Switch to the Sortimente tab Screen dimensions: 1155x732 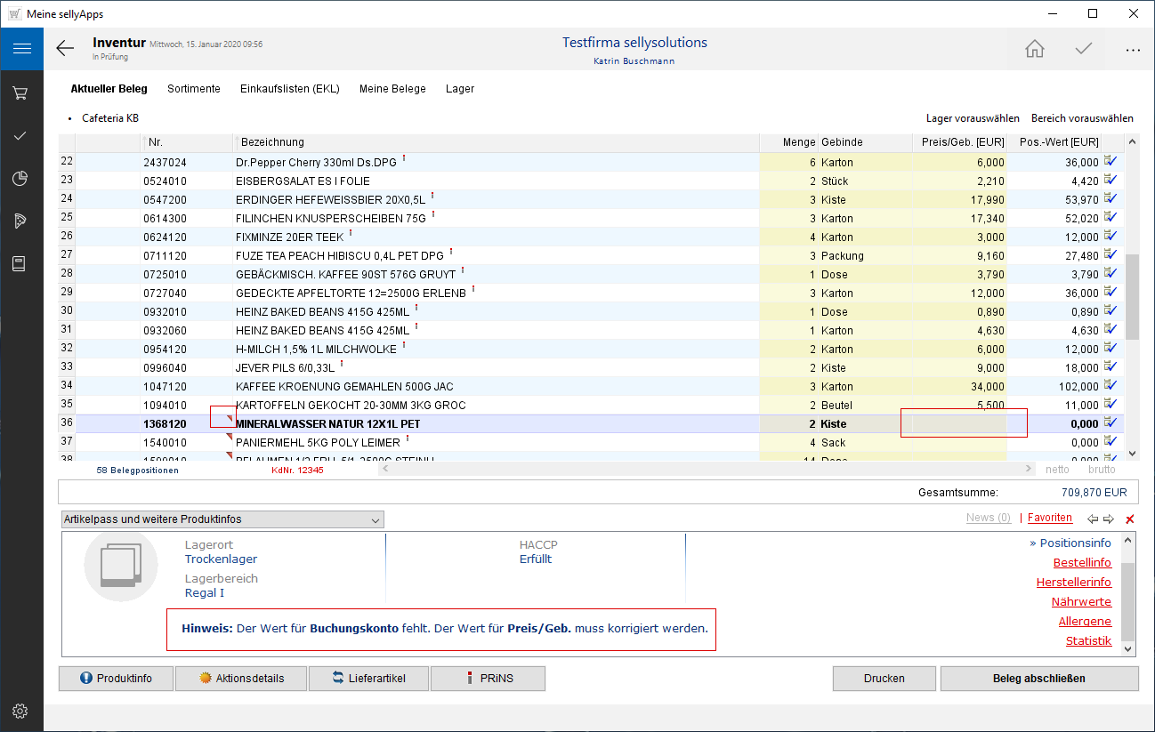point(193,89)
